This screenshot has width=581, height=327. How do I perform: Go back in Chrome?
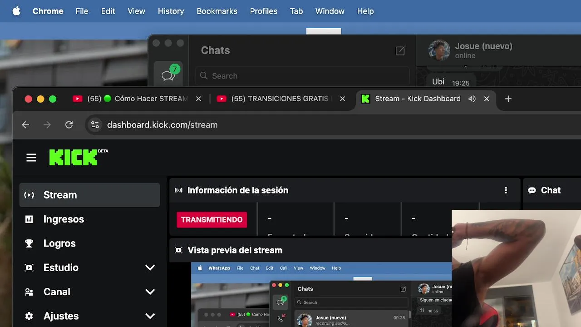click(25, 125)
